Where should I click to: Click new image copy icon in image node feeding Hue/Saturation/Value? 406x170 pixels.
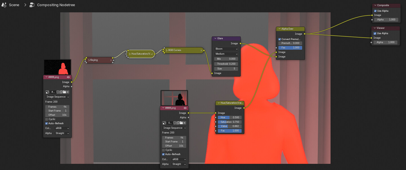[x=178, y=123]
